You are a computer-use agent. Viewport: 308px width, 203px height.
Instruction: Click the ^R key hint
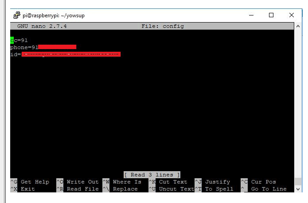pos(60,189)
